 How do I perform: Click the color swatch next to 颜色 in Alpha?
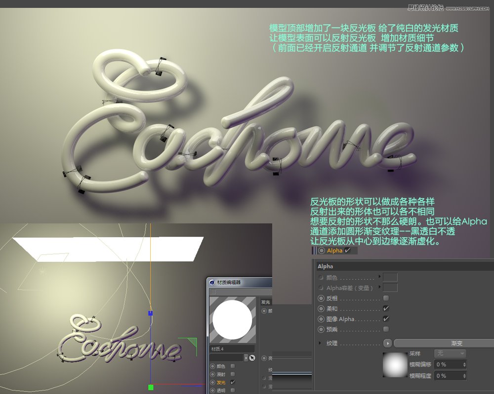(x=390, y=277)
